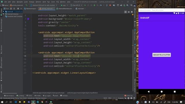Viewport: 185px width, 104px height.
Task: Switch to activity_main.xml editor tab
Action: coord(47,9)
